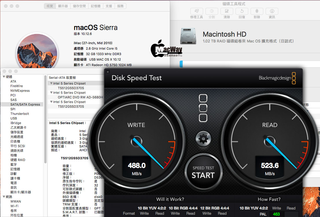Switch to the 概覽 tab
This screenshot has height=217, width=320.
tap(49, 6)
